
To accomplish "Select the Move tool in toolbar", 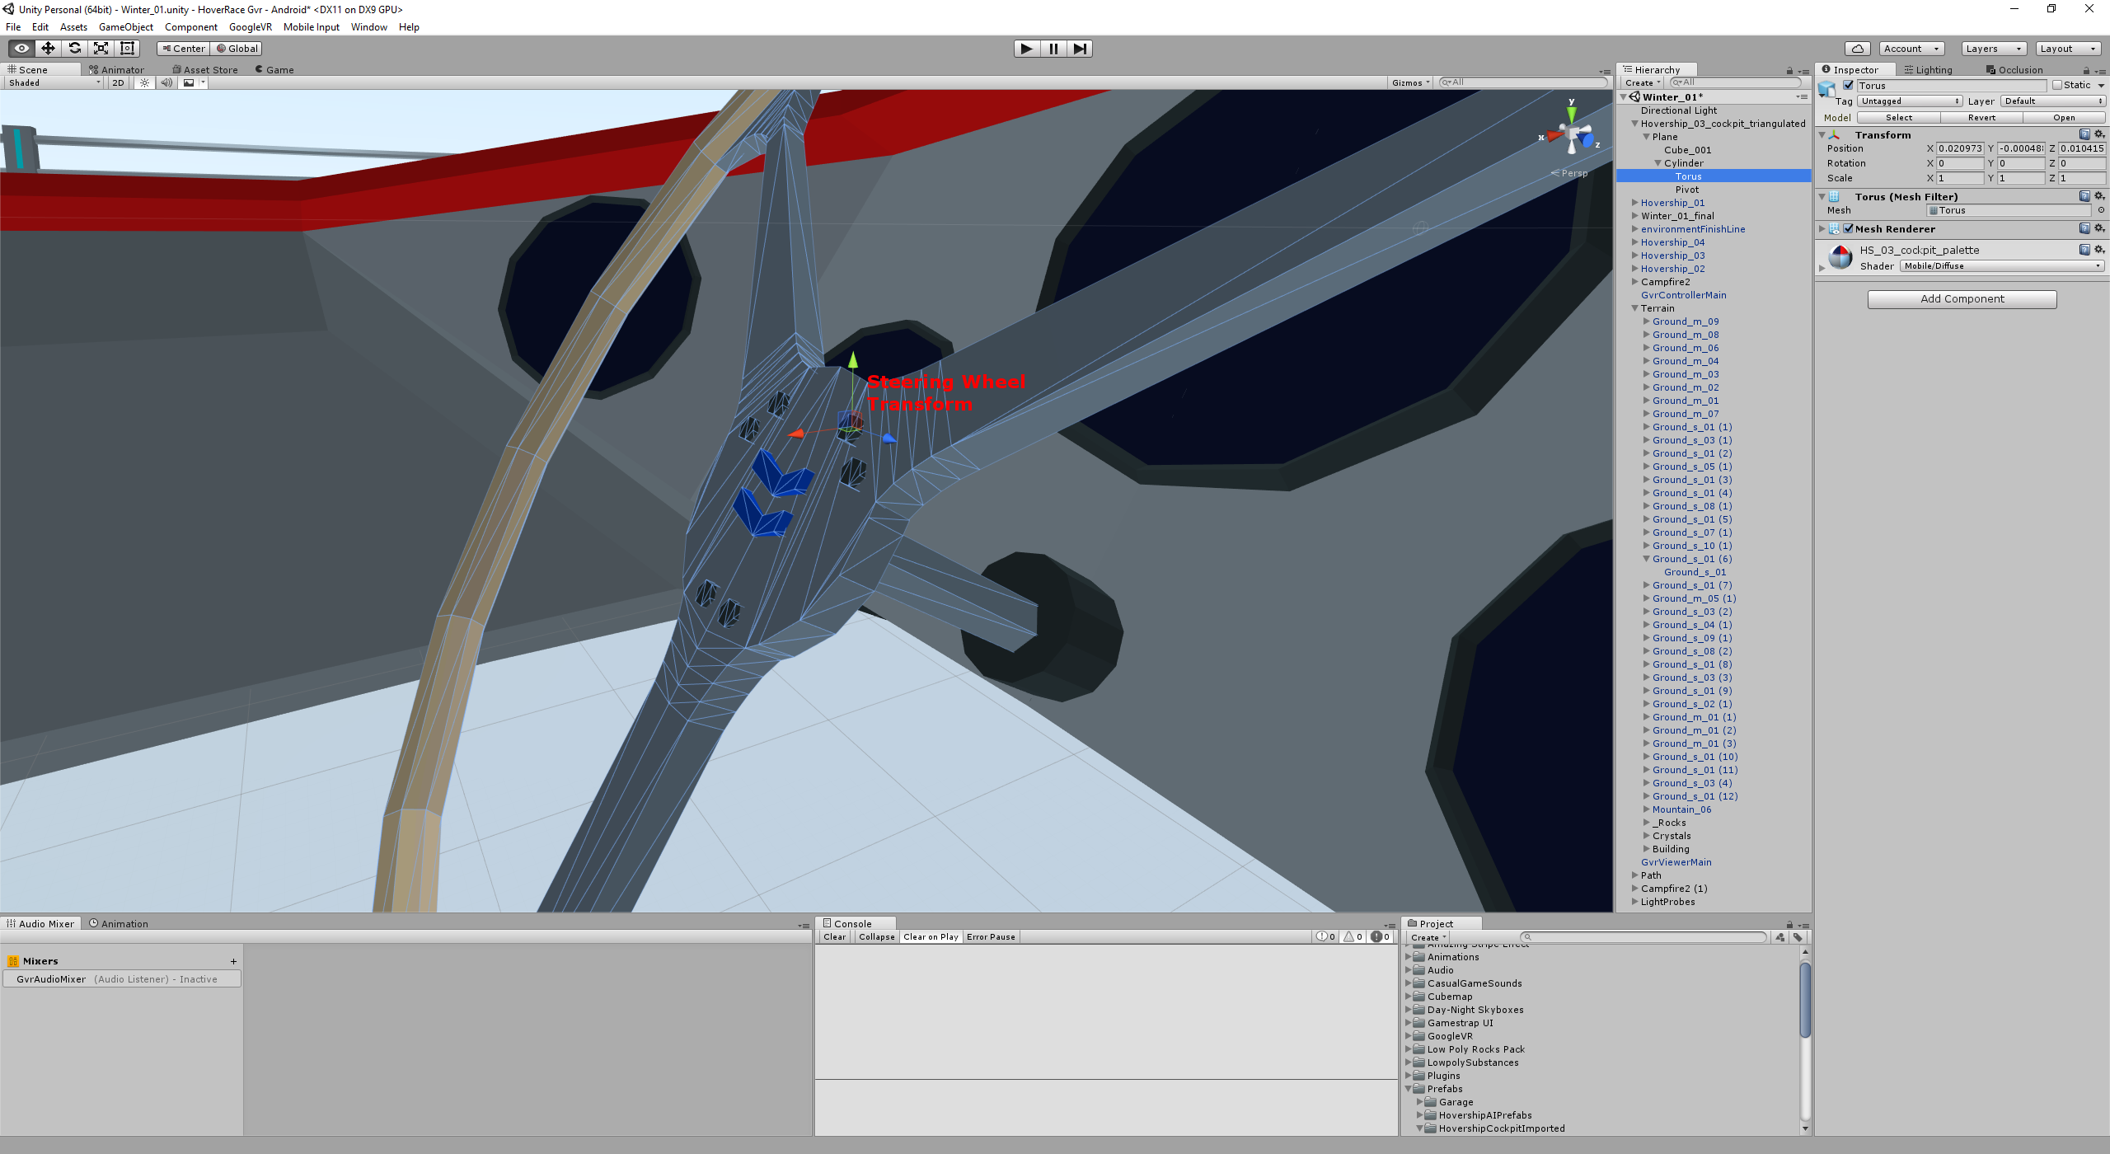I will [x=48, y=49].
